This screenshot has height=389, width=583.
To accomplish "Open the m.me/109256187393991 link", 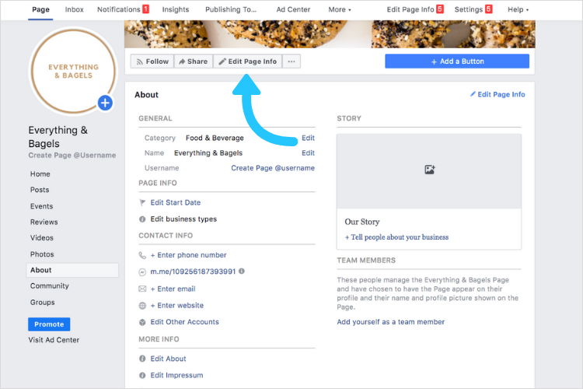I will (193, 272).
